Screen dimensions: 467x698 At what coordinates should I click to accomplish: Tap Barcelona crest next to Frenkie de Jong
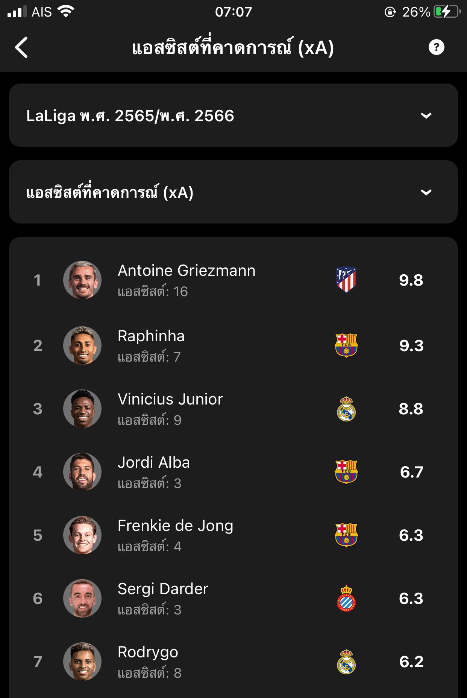coord(346,535)
